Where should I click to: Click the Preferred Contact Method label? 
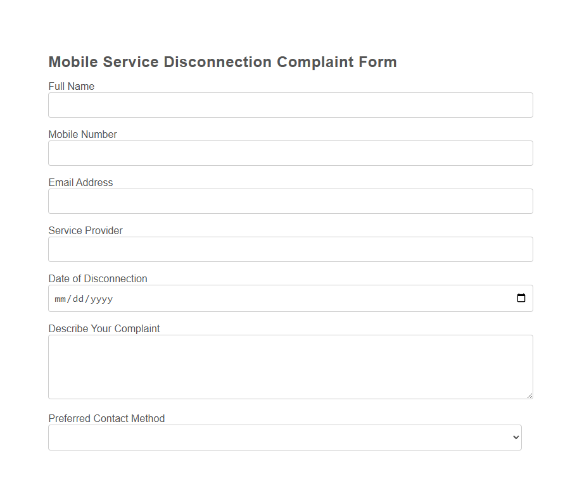(x=106, y=418)
